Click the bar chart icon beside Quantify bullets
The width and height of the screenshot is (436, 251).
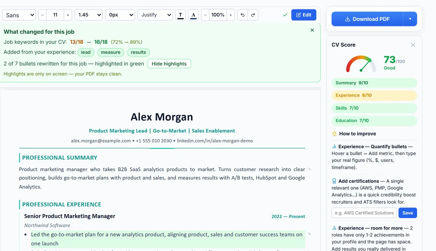(334, 147)
